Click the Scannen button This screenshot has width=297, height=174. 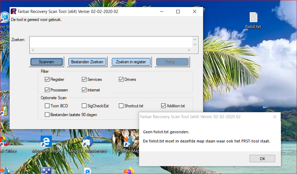click(47, 62)
